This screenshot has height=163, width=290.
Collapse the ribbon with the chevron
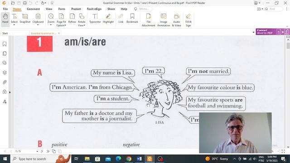coord(287,26)
